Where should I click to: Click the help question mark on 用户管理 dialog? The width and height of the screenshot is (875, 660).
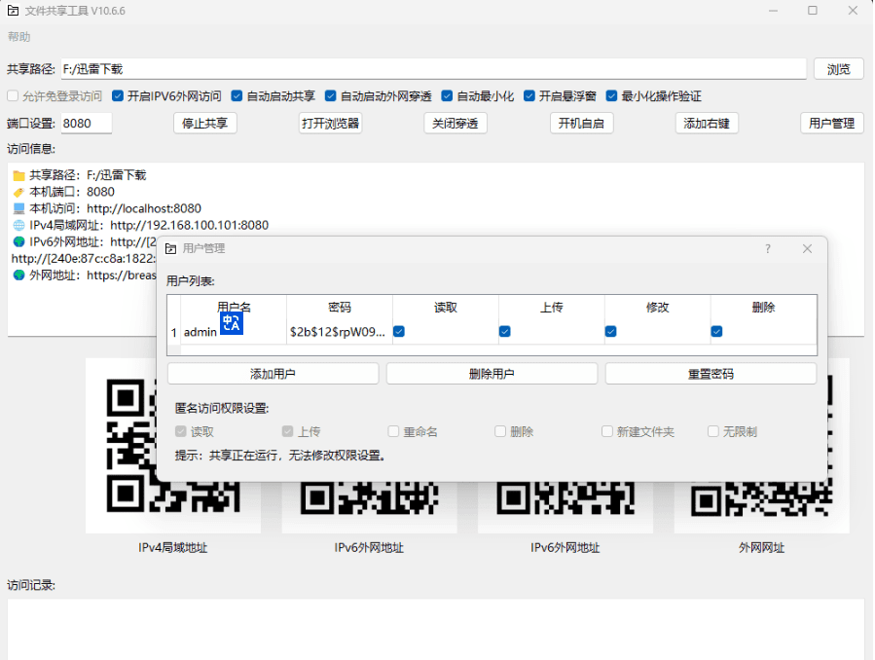[x=768, y=249]
